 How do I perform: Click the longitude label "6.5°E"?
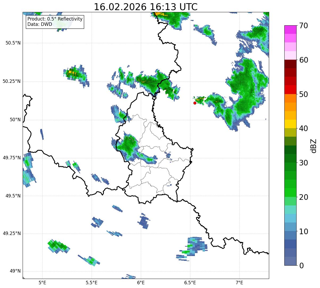[x=190, y=283]
